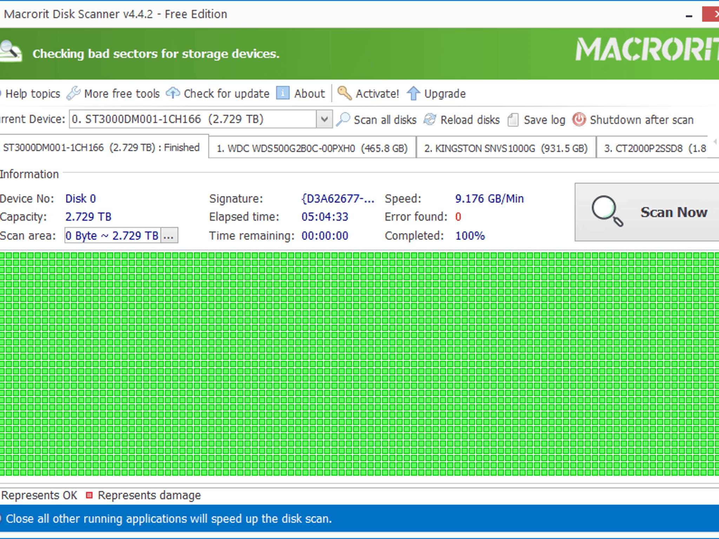Click the Activate! label
Image resolution: width=719 pixels, height=539 pixels.
pyautogui.click(x=377, y=94)
